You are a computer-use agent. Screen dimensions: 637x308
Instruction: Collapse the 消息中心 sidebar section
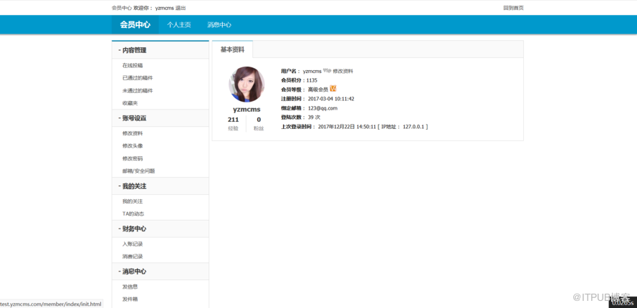[x=161, y=271]
